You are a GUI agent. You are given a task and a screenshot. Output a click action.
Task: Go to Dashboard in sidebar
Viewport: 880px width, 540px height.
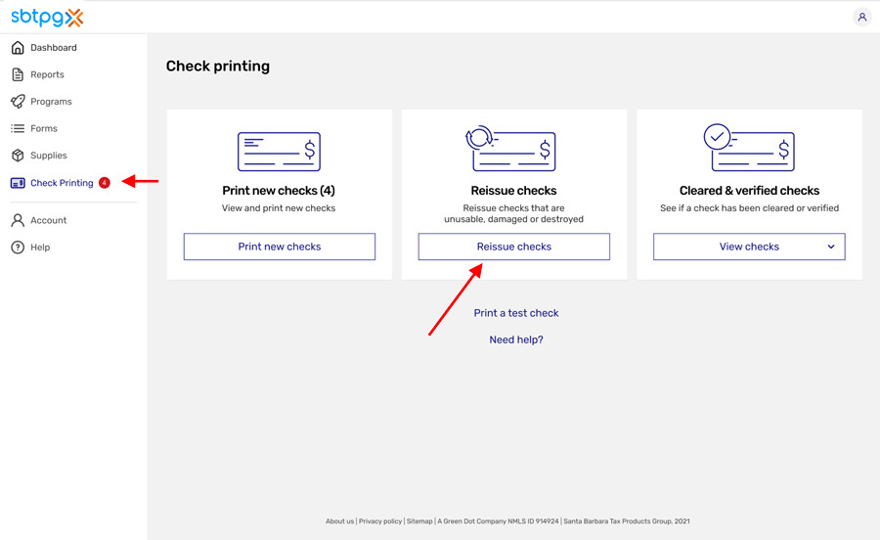pyautogui.click(x=54, y=48)
